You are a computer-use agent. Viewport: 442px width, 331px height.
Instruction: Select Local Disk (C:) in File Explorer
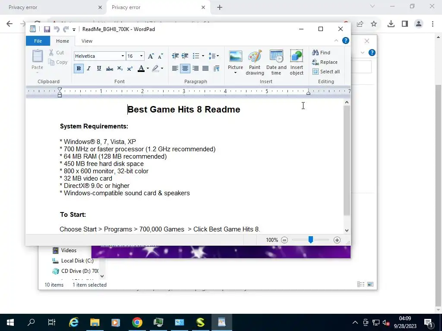tap(73, 261)
